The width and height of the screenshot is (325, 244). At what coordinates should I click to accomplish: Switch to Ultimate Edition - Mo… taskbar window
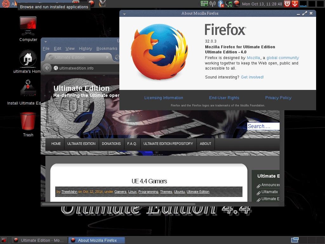(39, 240)
